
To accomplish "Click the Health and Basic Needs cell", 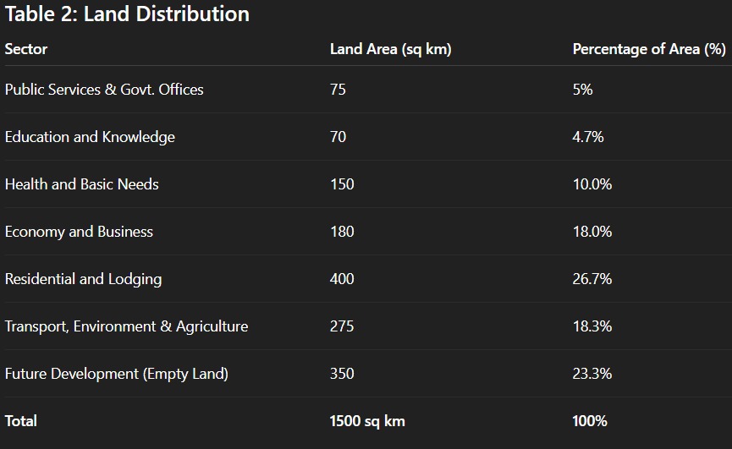I will 82,184.
